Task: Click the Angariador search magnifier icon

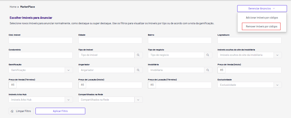Action: (138, 70)
